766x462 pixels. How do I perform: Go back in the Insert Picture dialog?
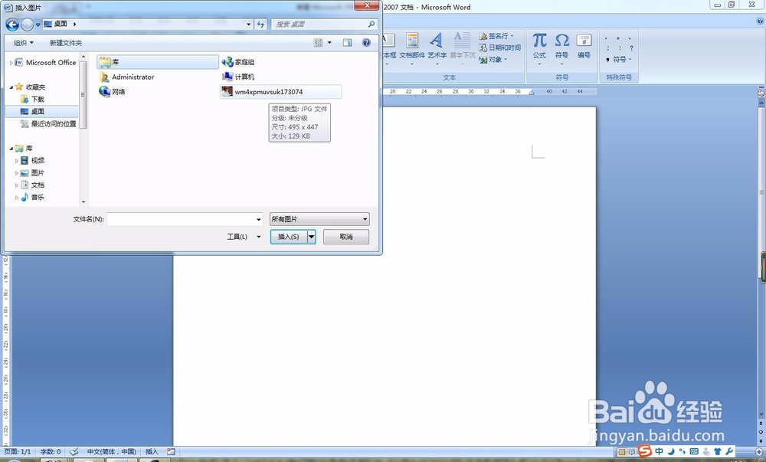point(12,24)
